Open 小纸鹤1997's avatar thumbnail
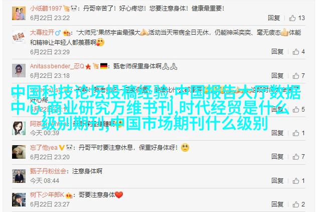 pyautogui.click(x=19, y=14)
